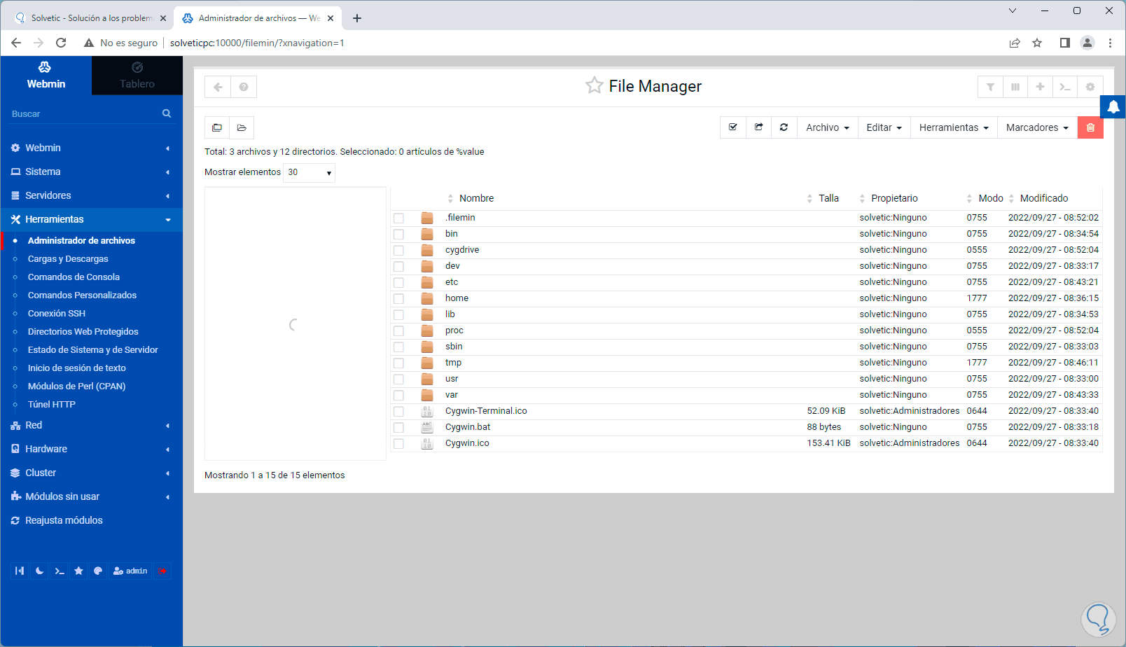Open favorites star icon in sidebar footer
The width and height of the screenshot is (1126, 647).
click(78, 571)
